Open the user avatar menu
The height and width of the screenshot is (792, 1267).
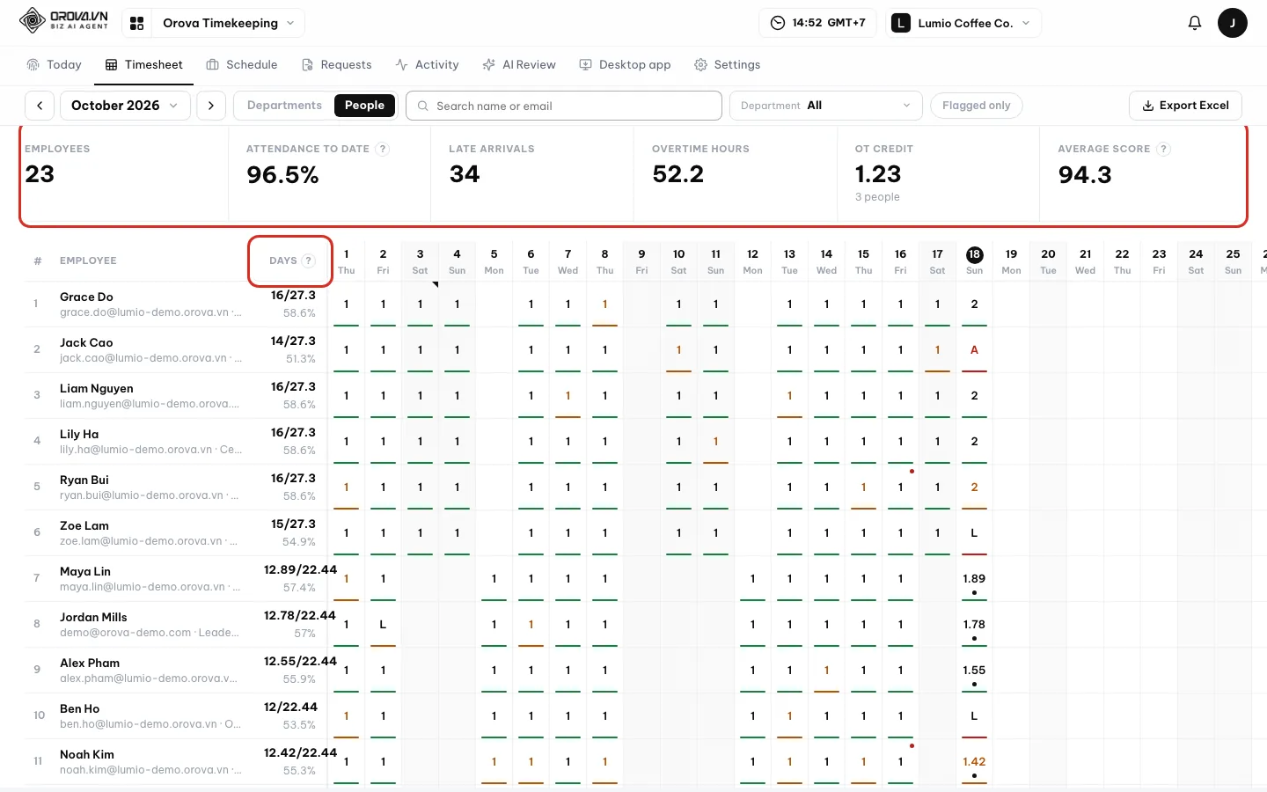1232,23
